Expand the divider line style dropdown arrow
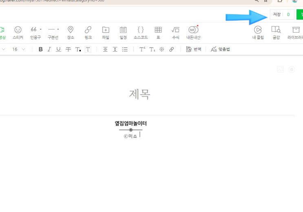The height and width of the screenshot is (212, 303). (x=58, y=29)
